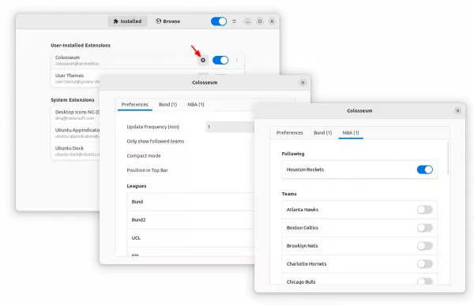
Task: Select Bund2 league row
Action: point(190,220)
